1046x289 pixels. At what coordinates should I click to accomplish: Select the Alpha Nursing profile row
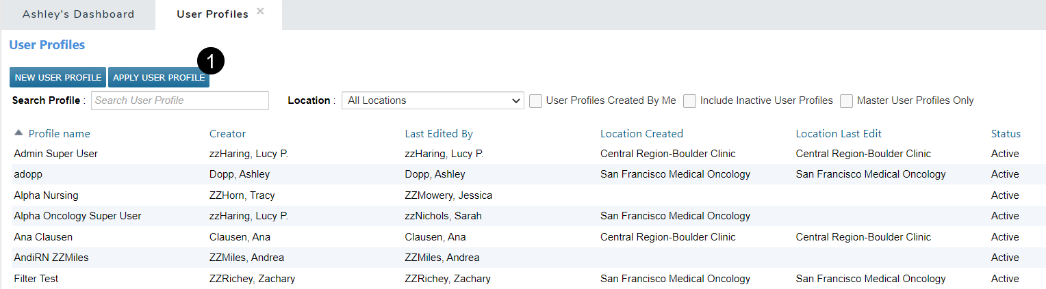(46, 195)
